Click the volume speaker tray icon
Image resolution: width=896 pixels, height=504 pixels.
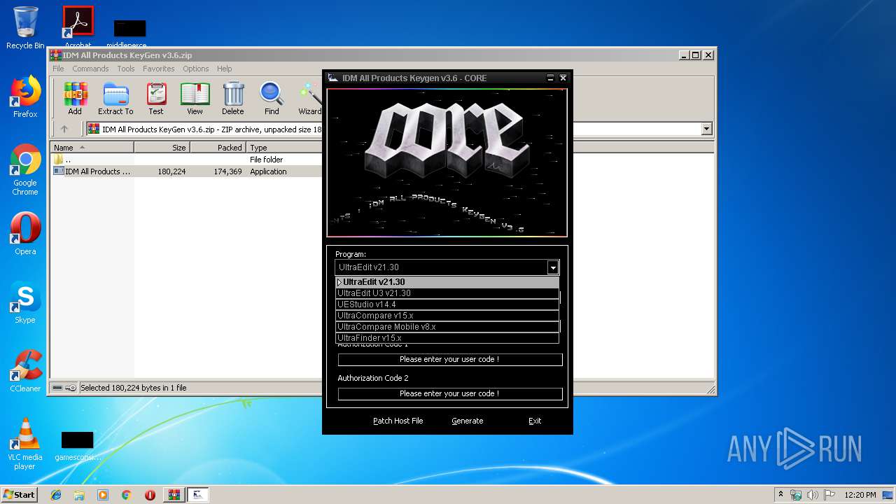pos(813,495)
